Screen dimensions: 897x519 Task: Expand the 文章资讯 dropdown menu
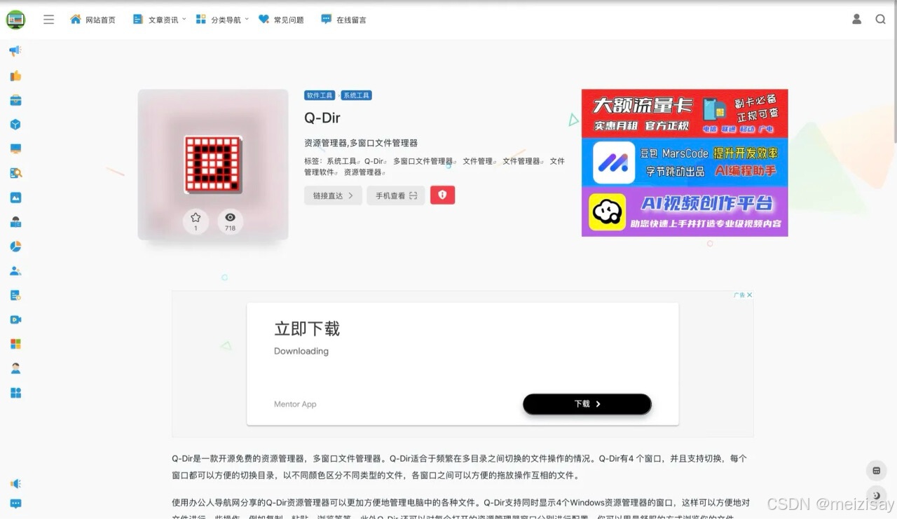click(159, 20)
